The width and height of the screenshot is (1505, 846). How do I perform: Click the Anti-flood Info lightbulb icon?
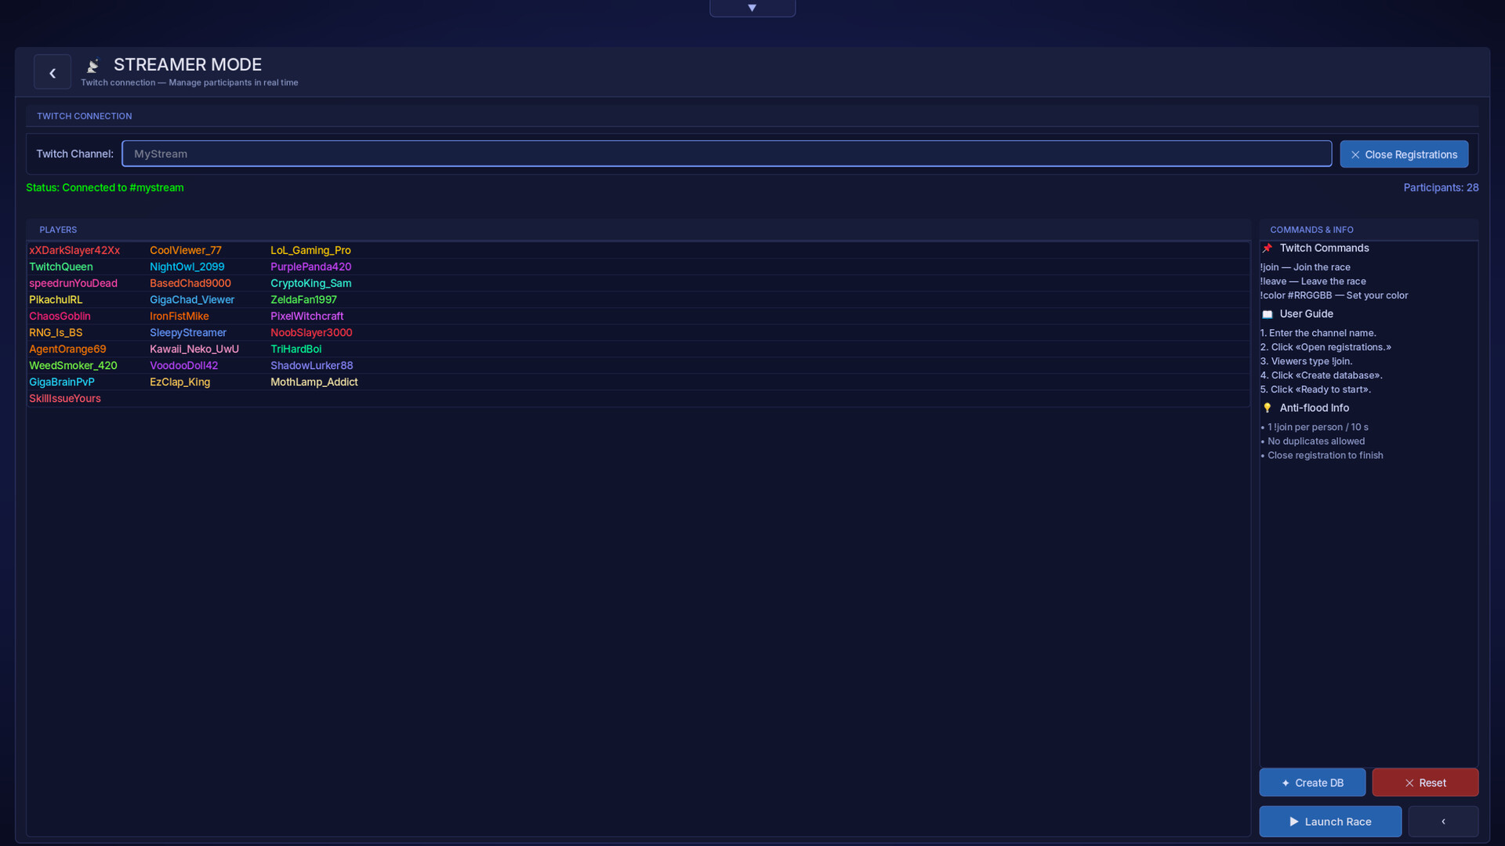point(1267,408)
